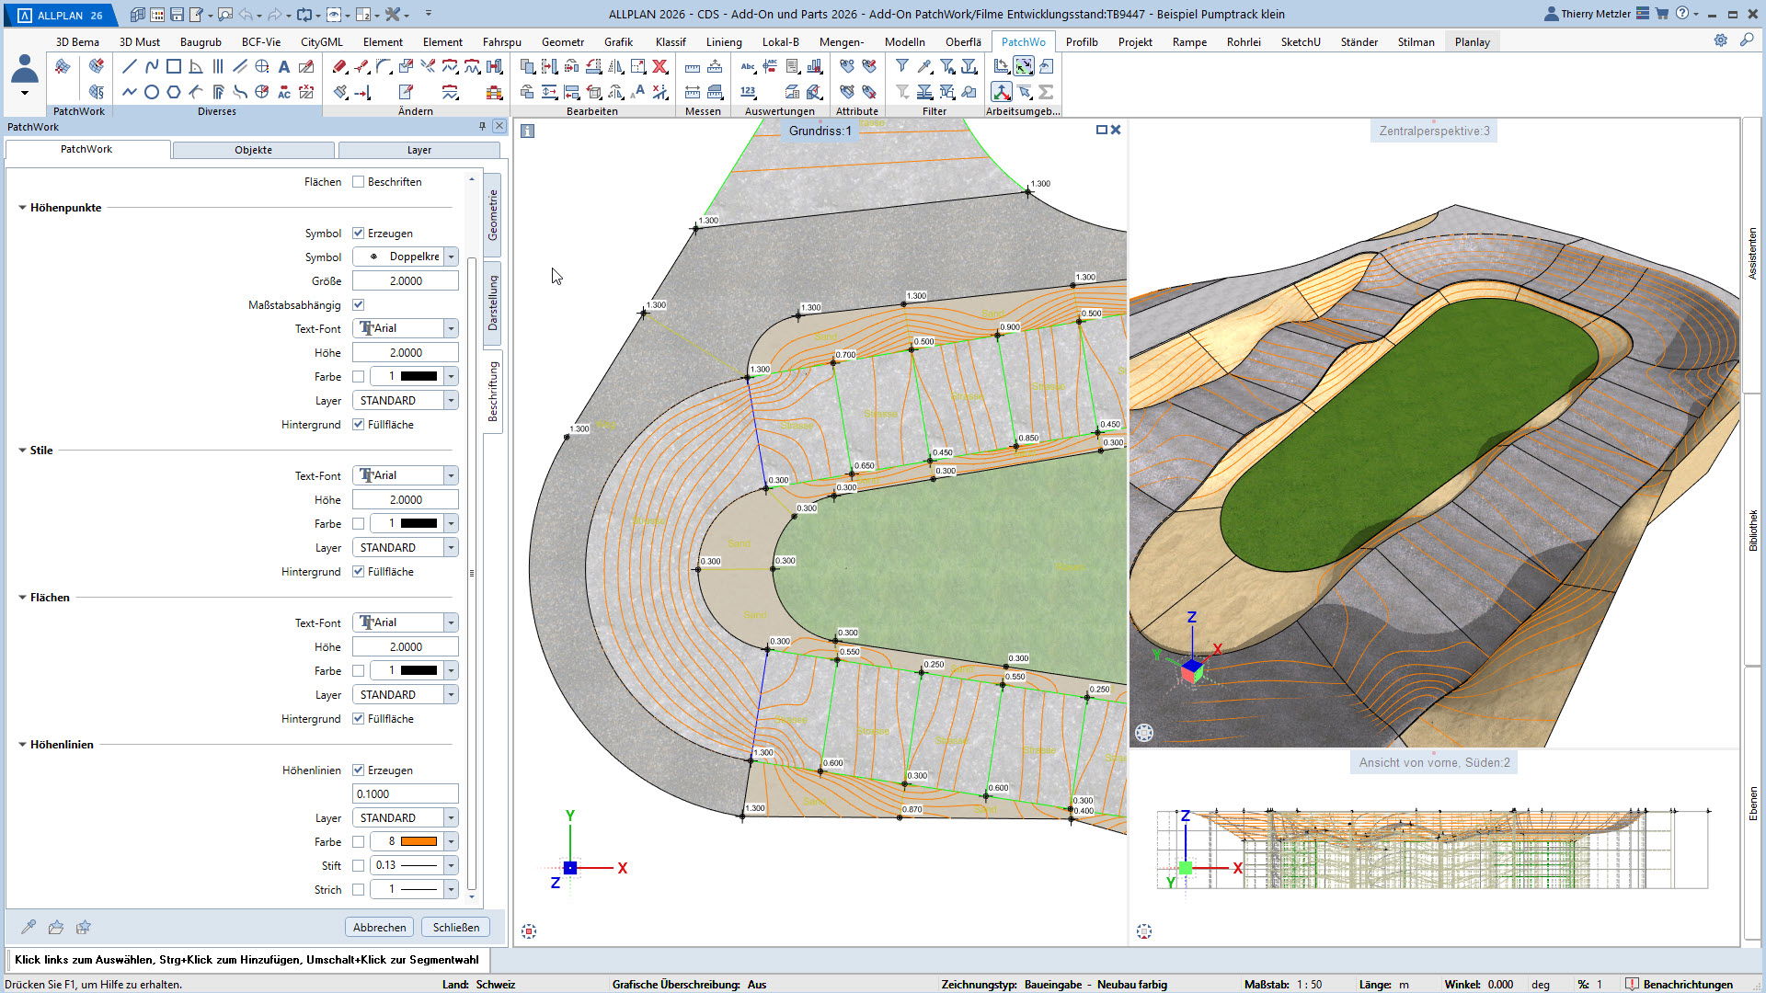Image resolution: width=1766 pixels, height=993 pixels.
Task: Uncheck Maßstabsabhängig checkbox
Action: (x=359, y=304)
